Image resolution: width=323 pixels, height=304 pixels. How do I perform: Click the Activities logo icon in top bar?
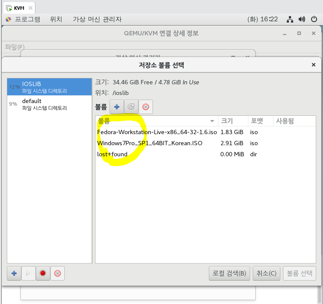[x=8, y=19]
